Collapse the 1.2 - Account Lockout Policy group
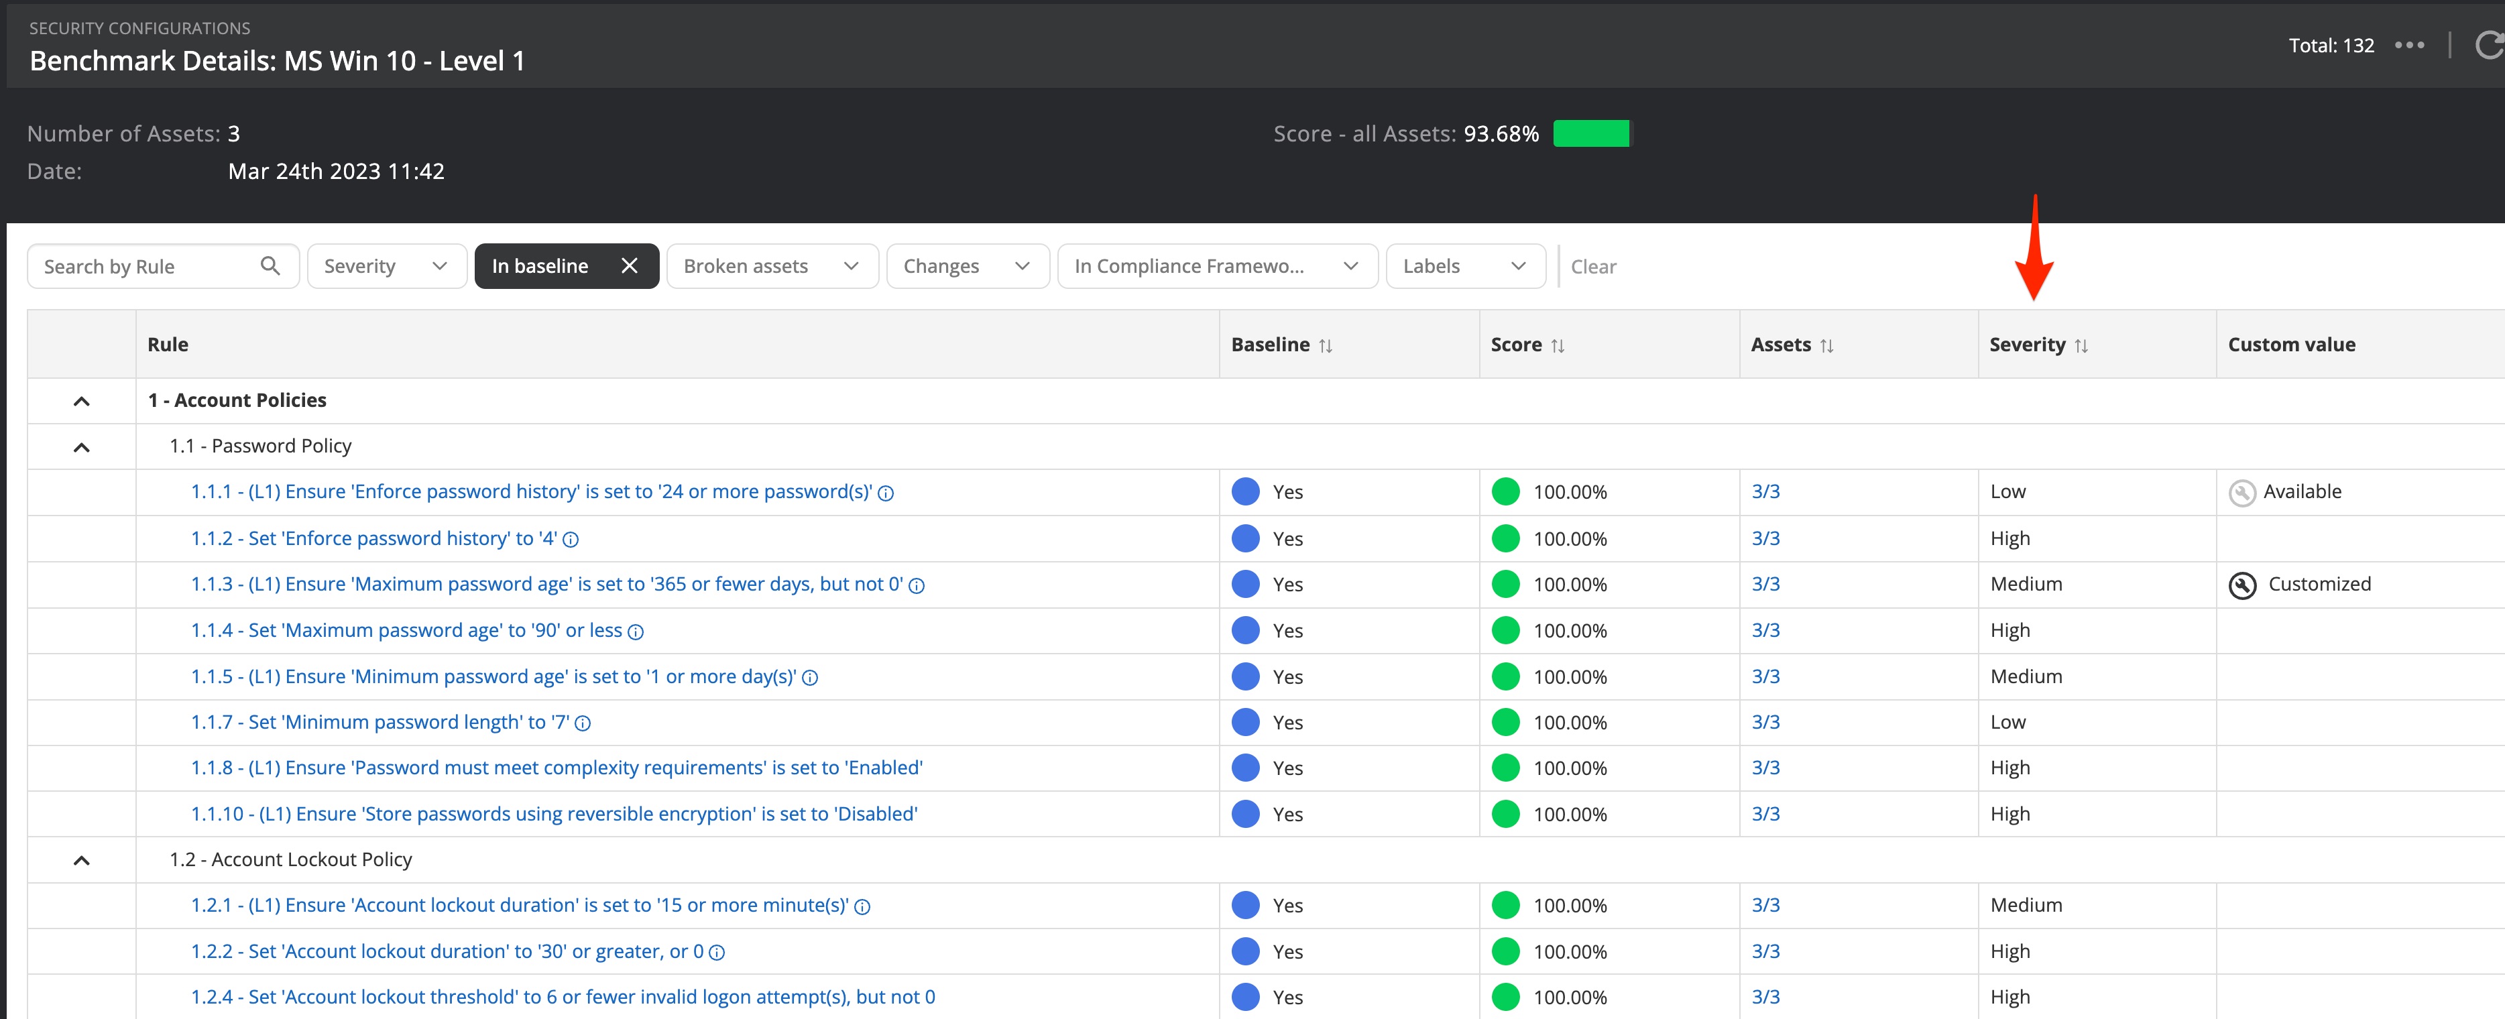This screenshot has width=2505, height=1019. pos(82,859)
